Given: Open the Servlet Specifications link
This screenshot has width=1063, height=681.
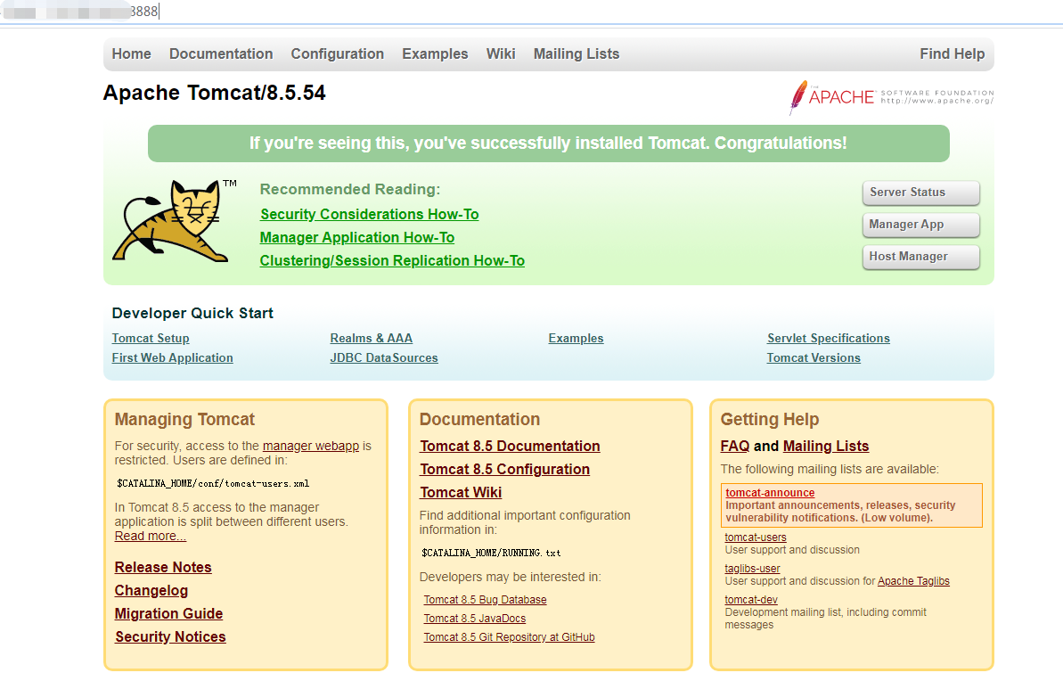Looking at the screenshot, I should click(x=829, y=338).
